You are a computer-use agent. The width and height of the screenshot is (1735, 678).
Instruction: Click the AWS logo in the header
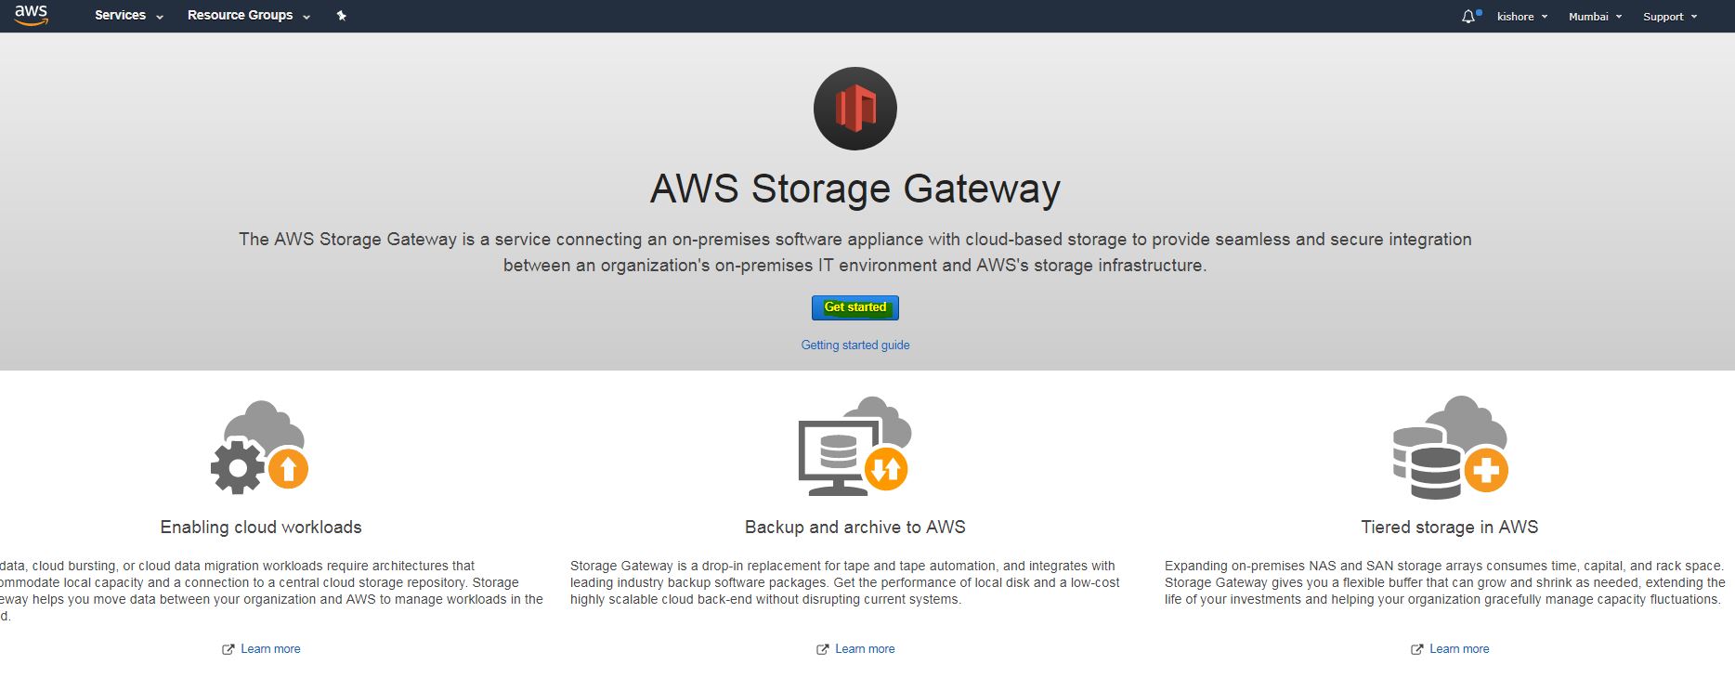[31, 15]
